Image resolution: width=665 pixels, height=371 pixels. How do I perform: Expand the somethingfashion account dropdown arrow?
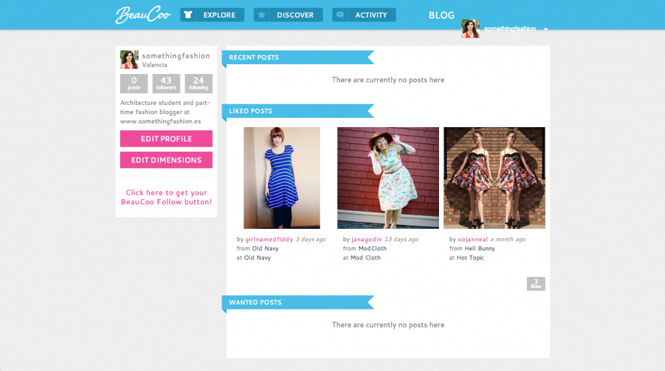tap(546, 30)
